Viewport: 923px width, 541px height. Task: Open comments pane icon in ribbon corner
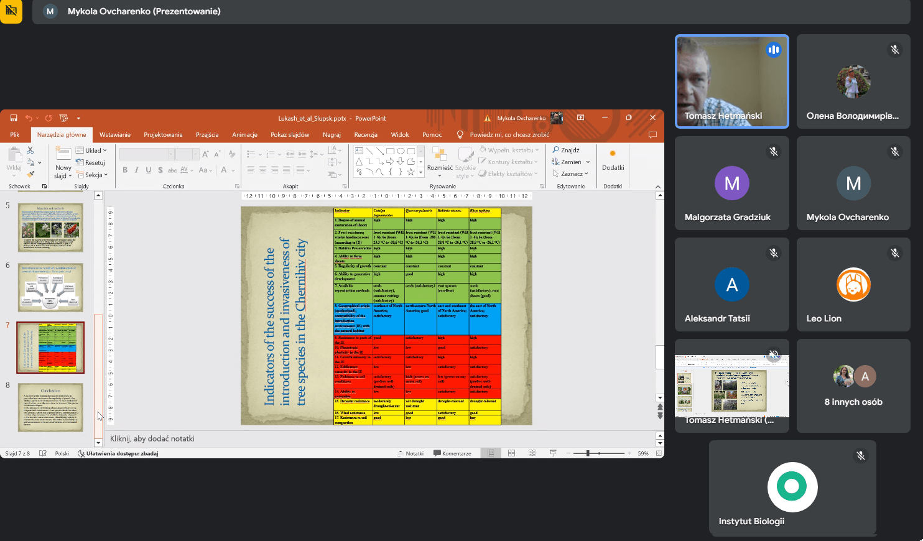(x=652, y=134)
